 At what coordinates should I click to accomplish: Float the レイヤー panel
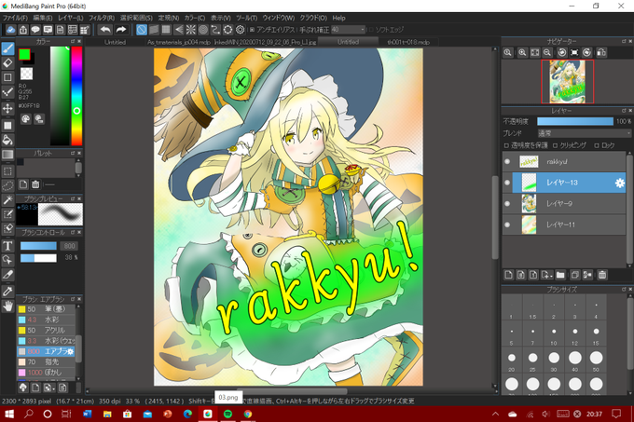(624, 111)
